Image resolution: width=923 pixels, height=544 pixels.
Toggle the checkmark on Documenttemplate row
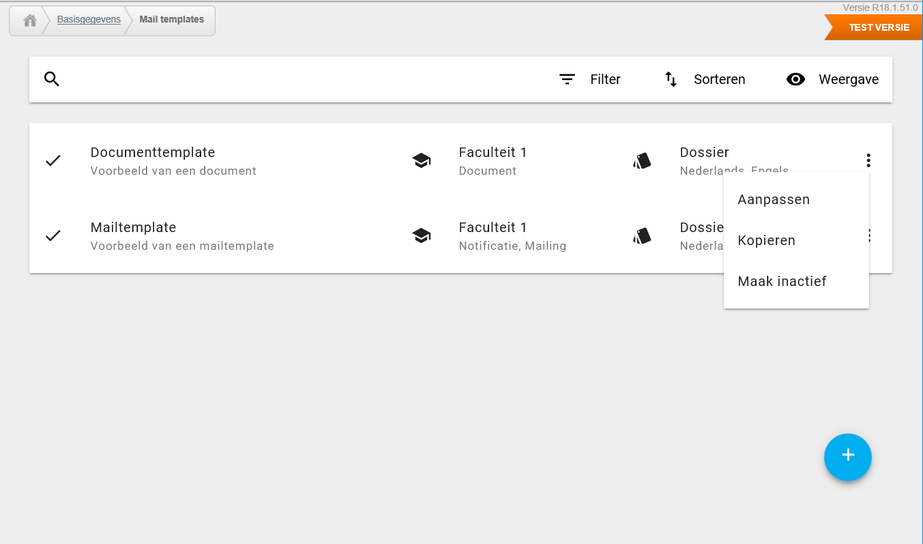(x=53, y=160)
